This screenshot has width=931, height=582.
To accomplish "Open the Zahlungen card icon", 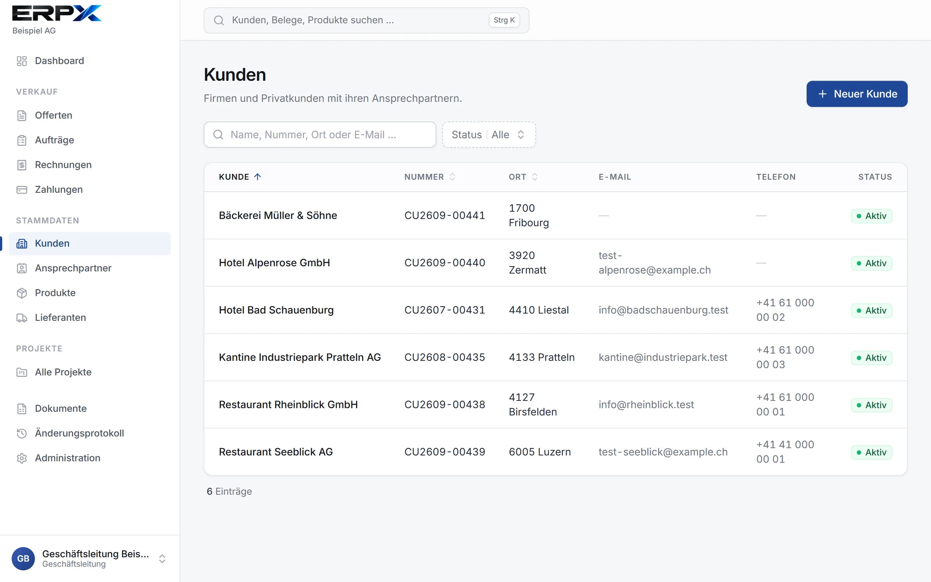I will (22, 190).
